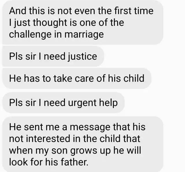The width and height of the screenshot is (185, 172).
Task: Select the line 'look for his father.'
Action: pyautogui.click(x=49, y=162)
